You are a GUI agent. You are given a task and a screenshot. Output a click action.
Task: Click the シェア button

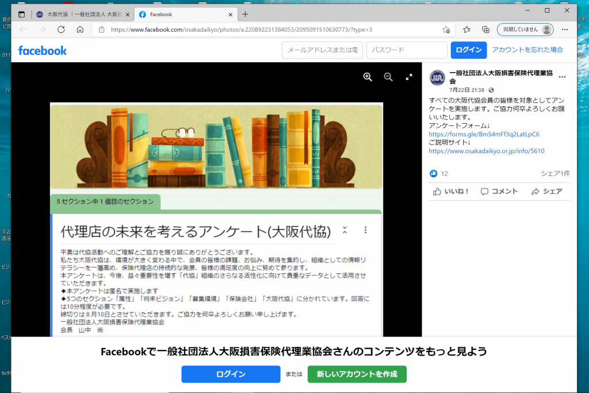pos(547,192)
